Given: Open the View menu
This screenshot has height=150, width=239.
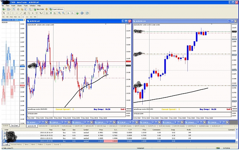Looking at the screenshot, I should coord(8,6).
